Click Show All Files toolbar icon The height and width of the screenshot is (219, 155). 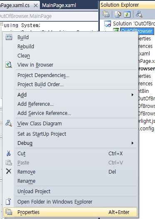click(x=118, y=14)
